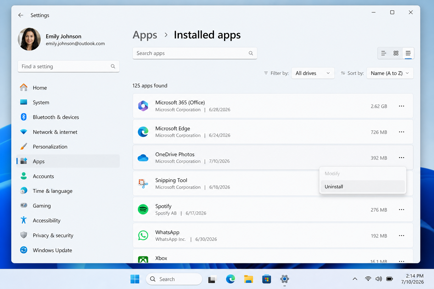Open Network & internet settings
This screenshot has height=289, width=434.
click(x=68, y=132)
